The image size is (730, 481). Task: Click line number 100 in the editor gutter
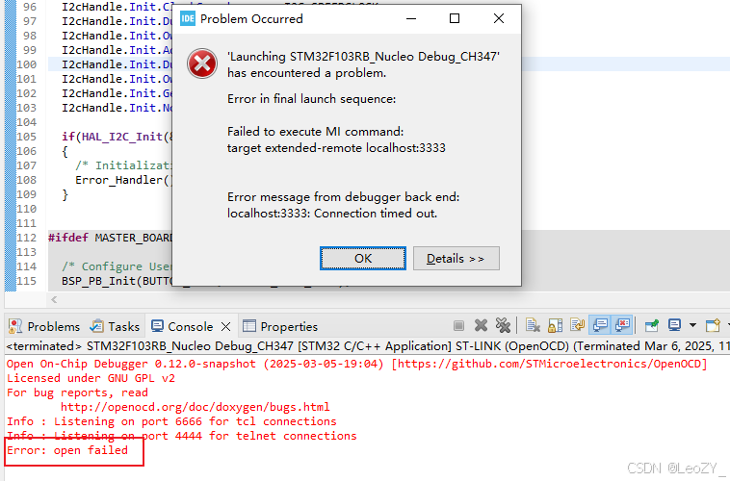click(27, 64)
